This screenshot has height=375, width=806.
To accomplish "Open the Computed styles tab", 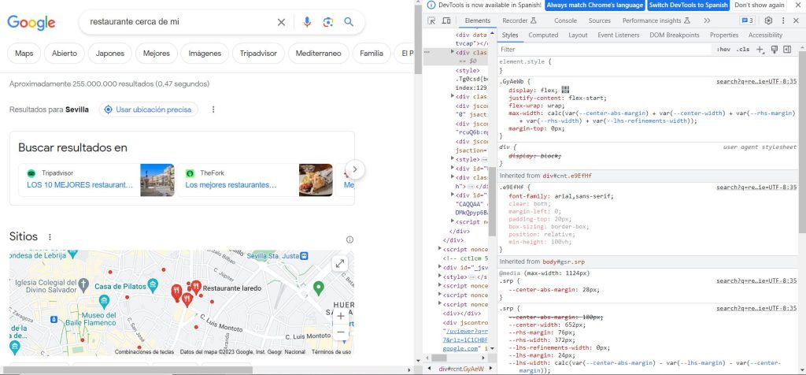I will pyautogui.click(x=543, y=35).
